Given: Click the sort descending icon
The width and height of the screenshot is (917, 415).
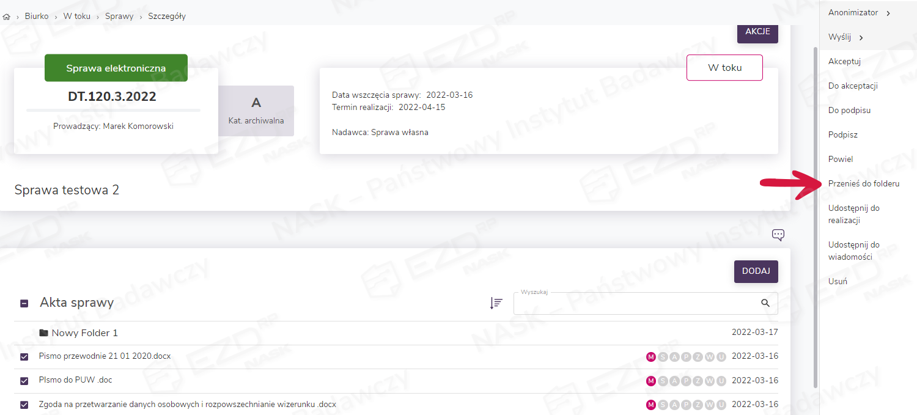Looking at the screenshot, I should (496, 303).
